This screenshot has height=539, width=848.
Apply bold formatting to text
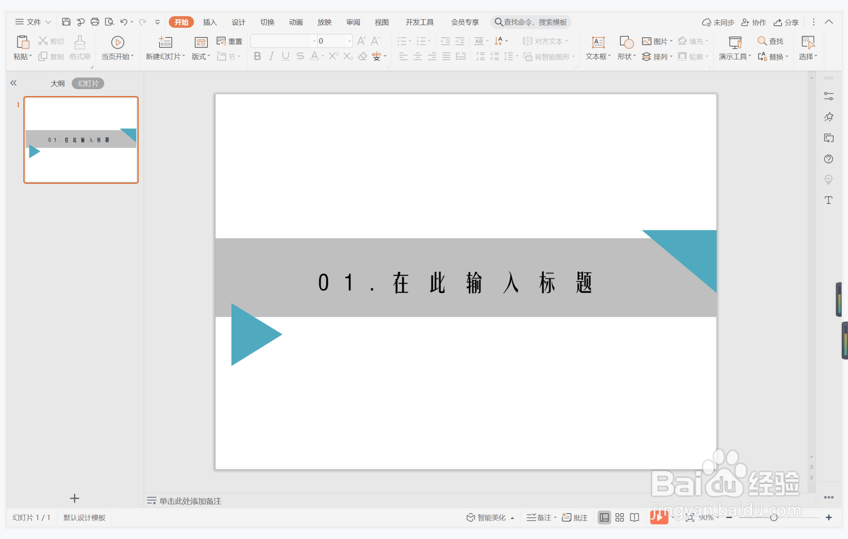(x=257, y=56)
